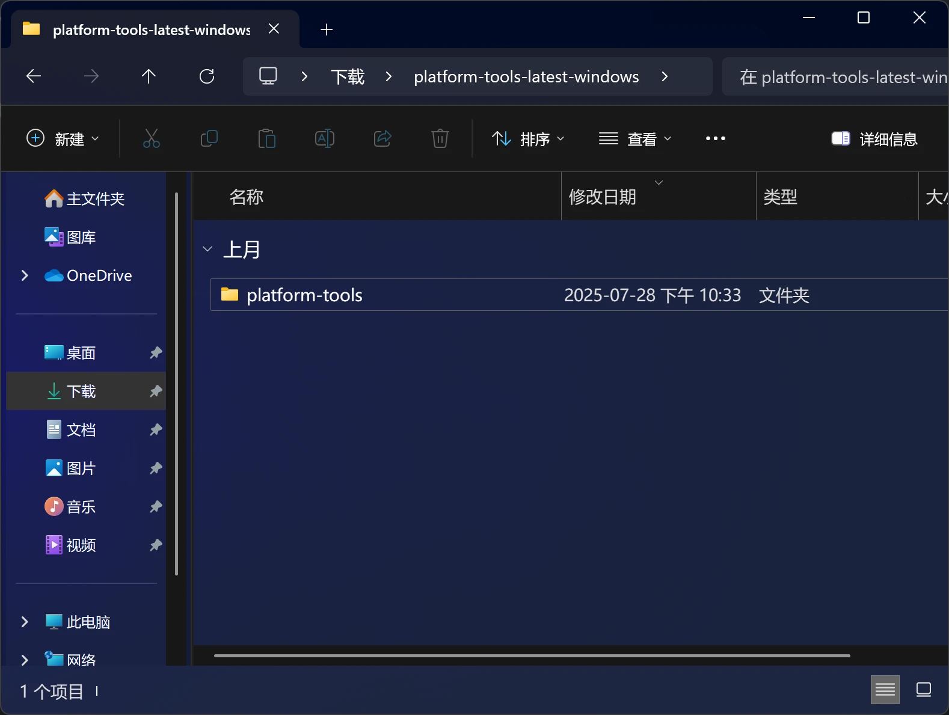949x715 pixels.
Task: Unpin 音乐 using its pin icon
Action: [x=156, y=506]
